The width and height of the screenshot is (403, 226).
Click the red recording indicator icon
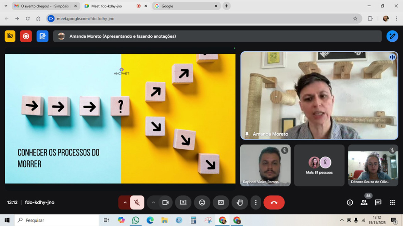26,36
